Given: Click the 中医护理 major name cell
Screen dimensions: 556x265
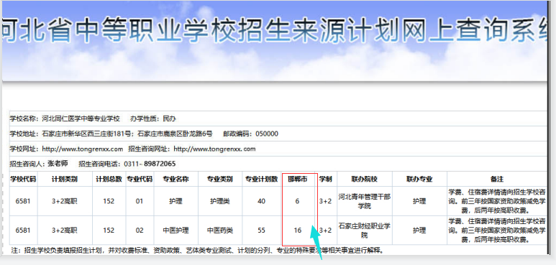Looking at the screenshot, I should (x=176, y=230).
